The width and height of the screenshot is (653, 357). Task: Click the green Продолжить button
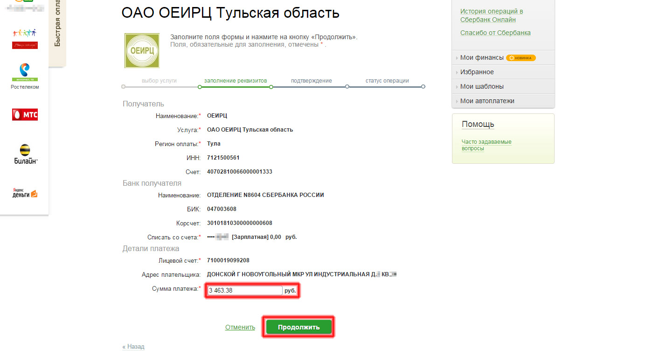299,327
